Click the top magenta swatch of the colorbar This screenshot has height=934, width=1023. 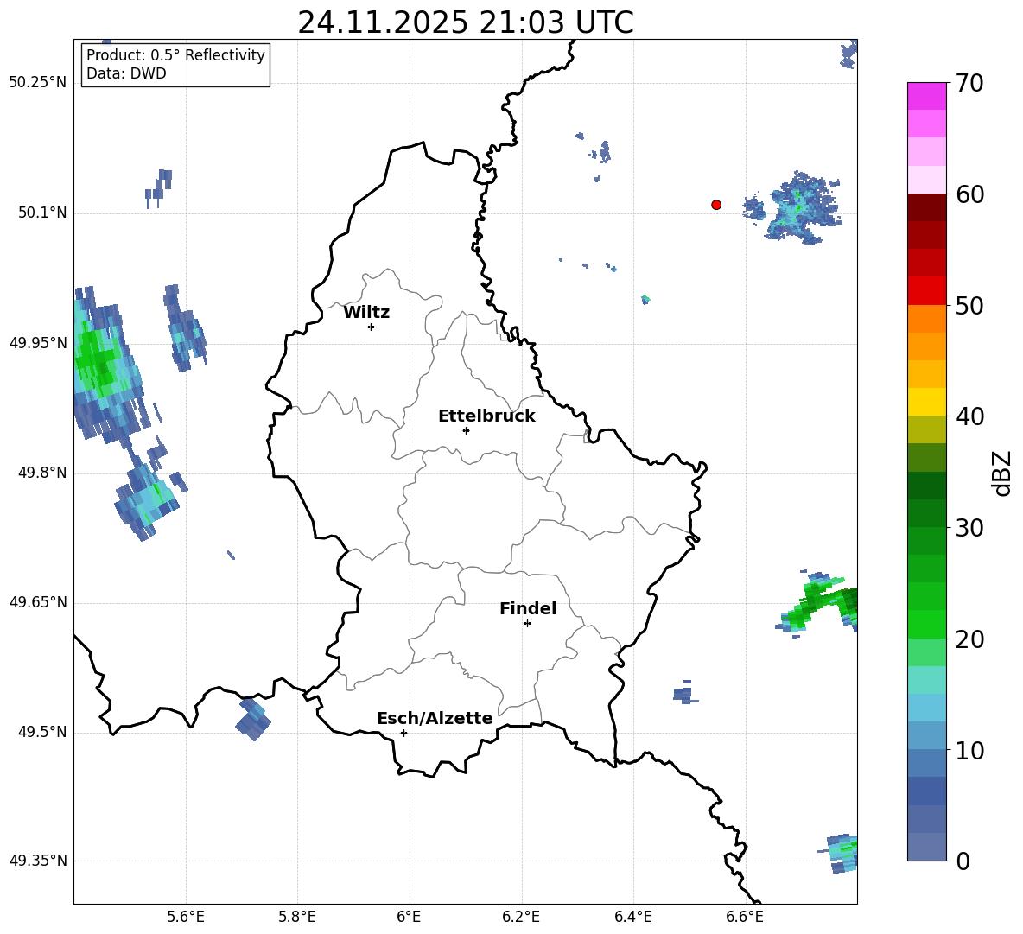point(927,96)
